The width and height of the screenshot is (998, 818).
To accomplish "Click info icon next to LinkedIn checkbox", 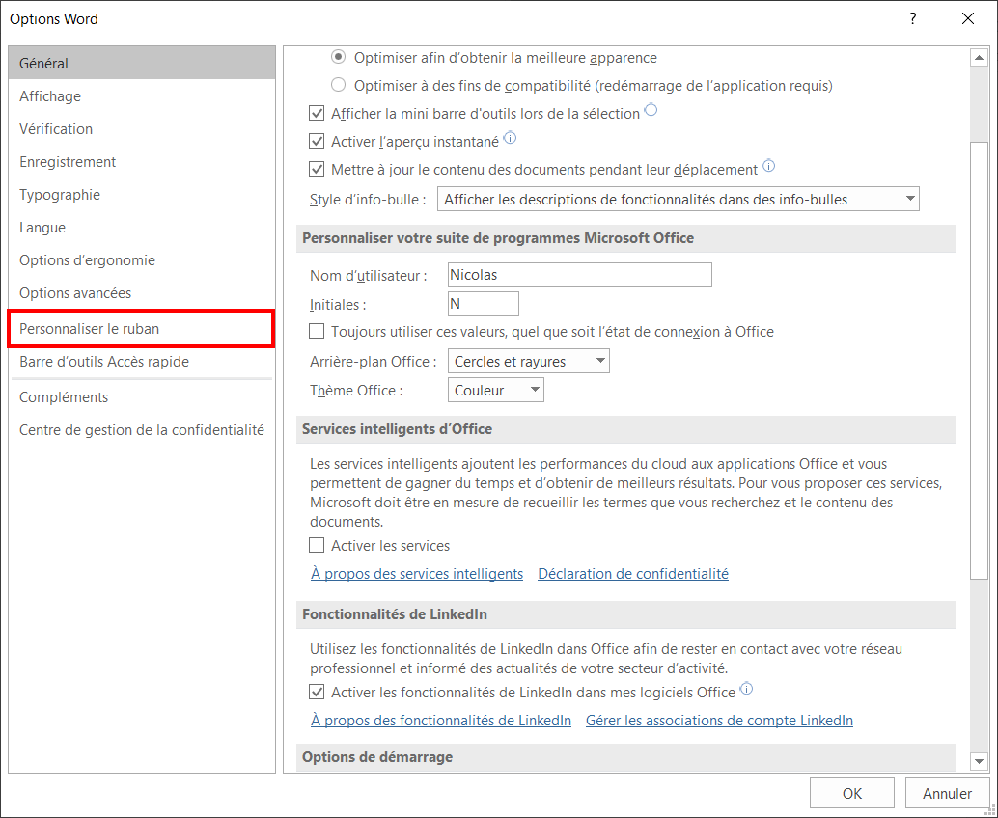I will tap(747, 689).
